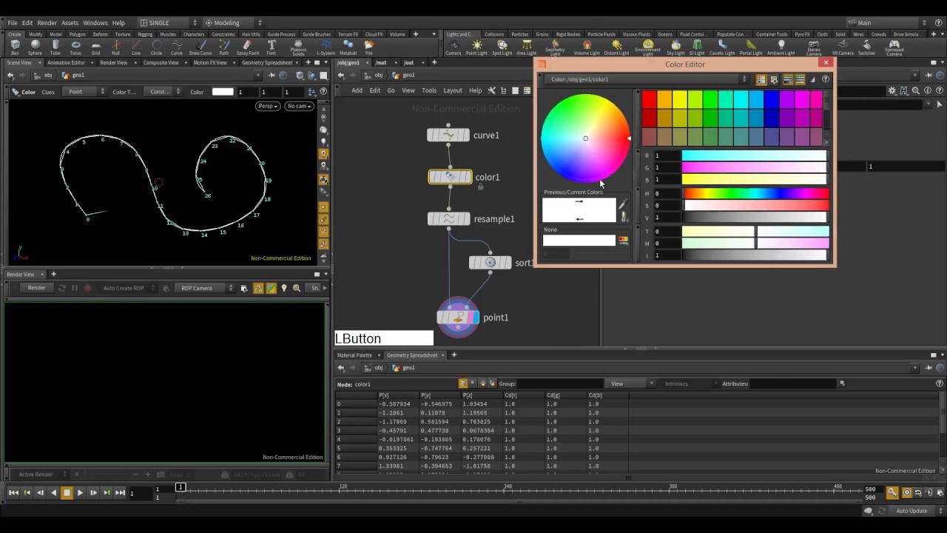Select the Box shelf tool

coord(15,47)
